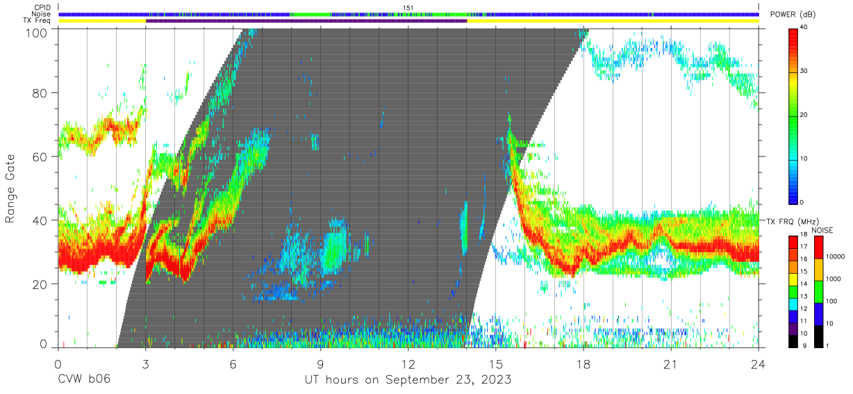This screenshot has height=394, width=853.
Task: Click the 10000 label on NOISE legend
Action: click(834, 256)
